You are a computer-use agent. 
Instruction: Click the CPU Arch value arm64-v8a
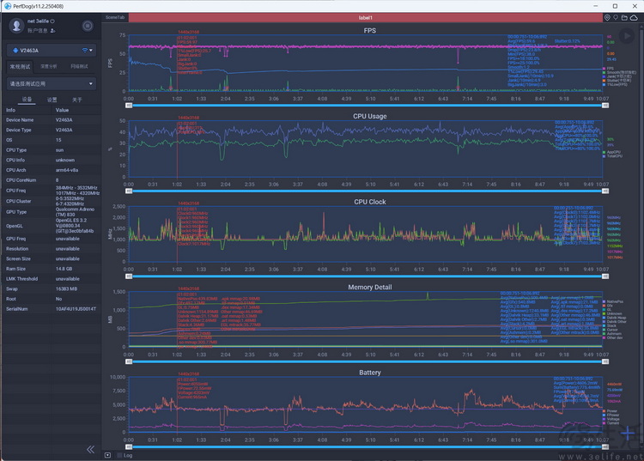[x=67, y=170]
